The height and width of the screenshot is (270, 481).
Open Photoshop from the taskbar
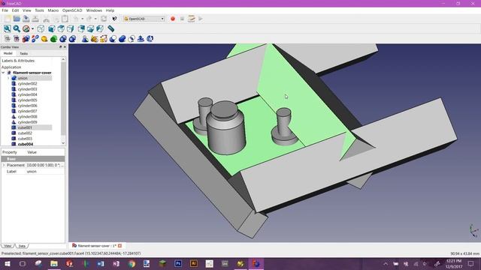click(x=178, y=263)
